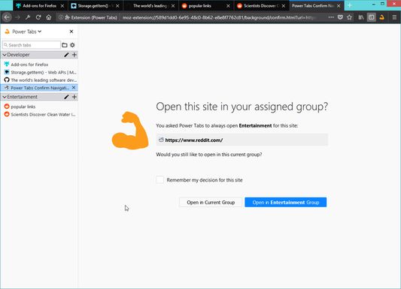Switch to the popular links tab
The image size is (401, 289).
coord(206,5)
